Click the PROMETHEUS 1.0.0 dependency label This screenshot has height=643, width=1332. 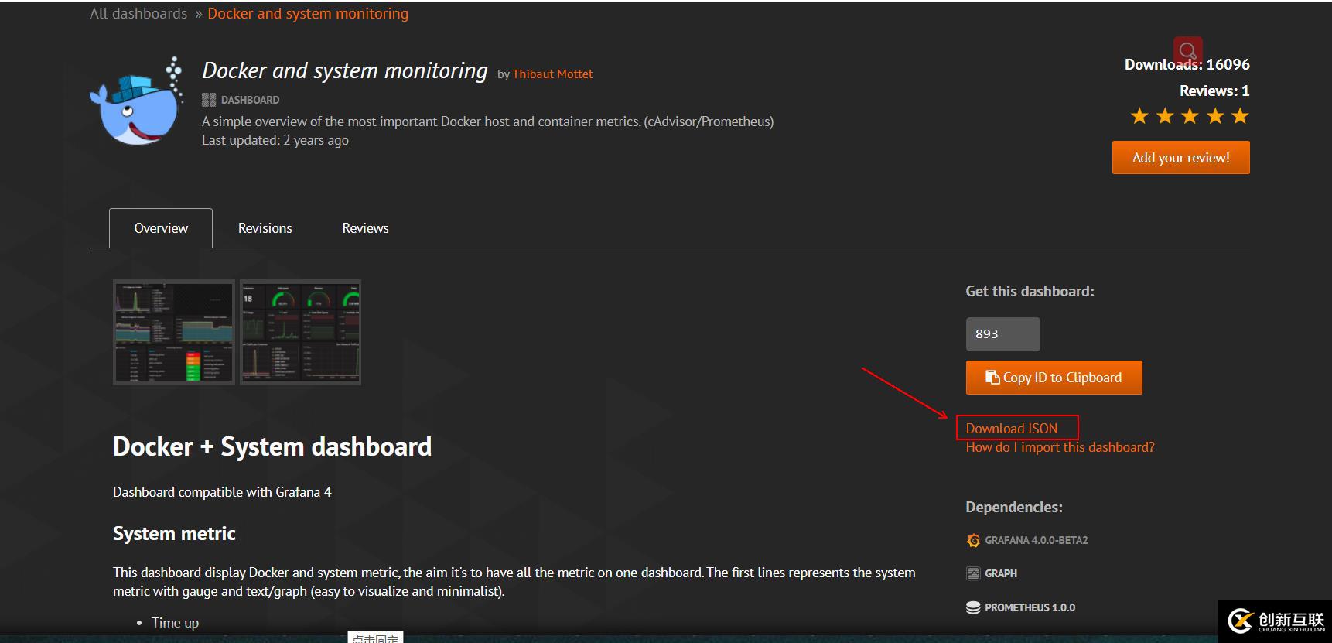(1030, 607)
